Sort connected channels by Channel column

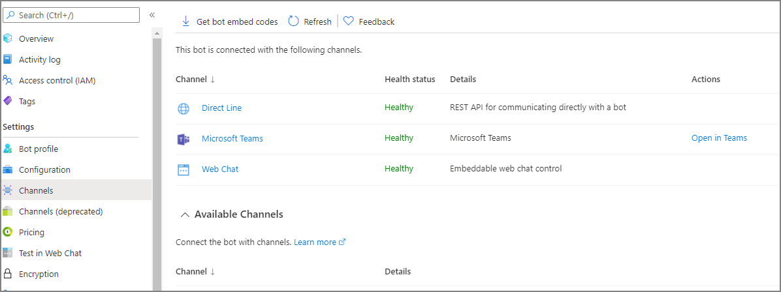click(x=195, y=80)
